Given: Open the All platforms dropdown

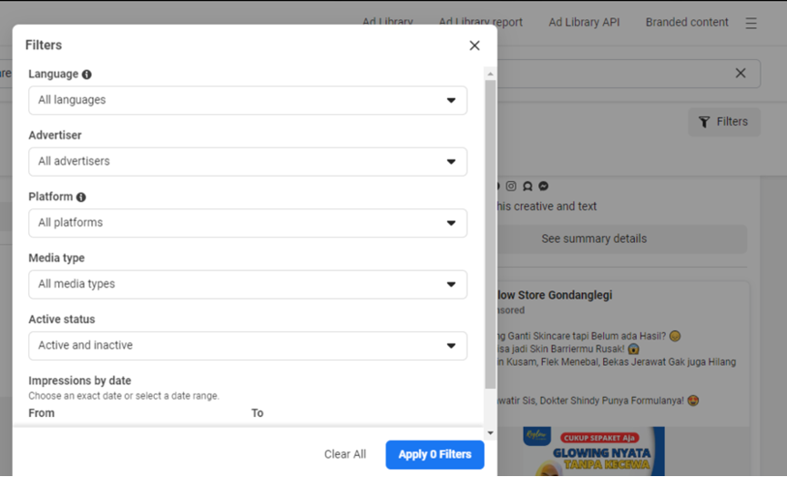Looking at the screenshot, I should pos(248,223).
